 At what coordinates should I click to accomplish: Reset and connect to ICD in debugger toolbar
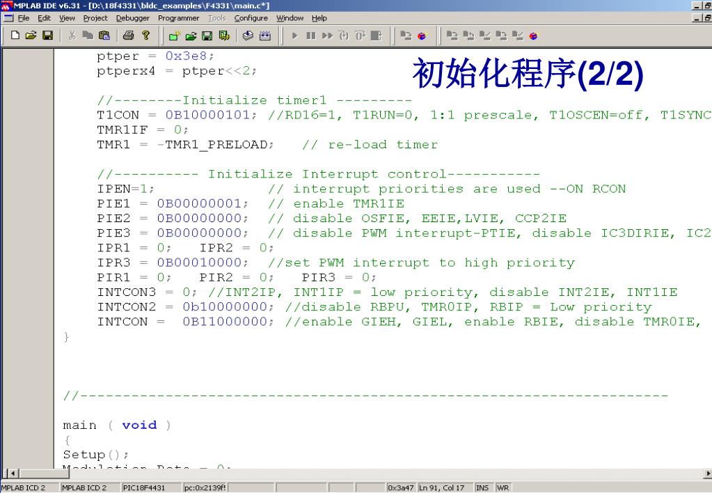[422, 36]
